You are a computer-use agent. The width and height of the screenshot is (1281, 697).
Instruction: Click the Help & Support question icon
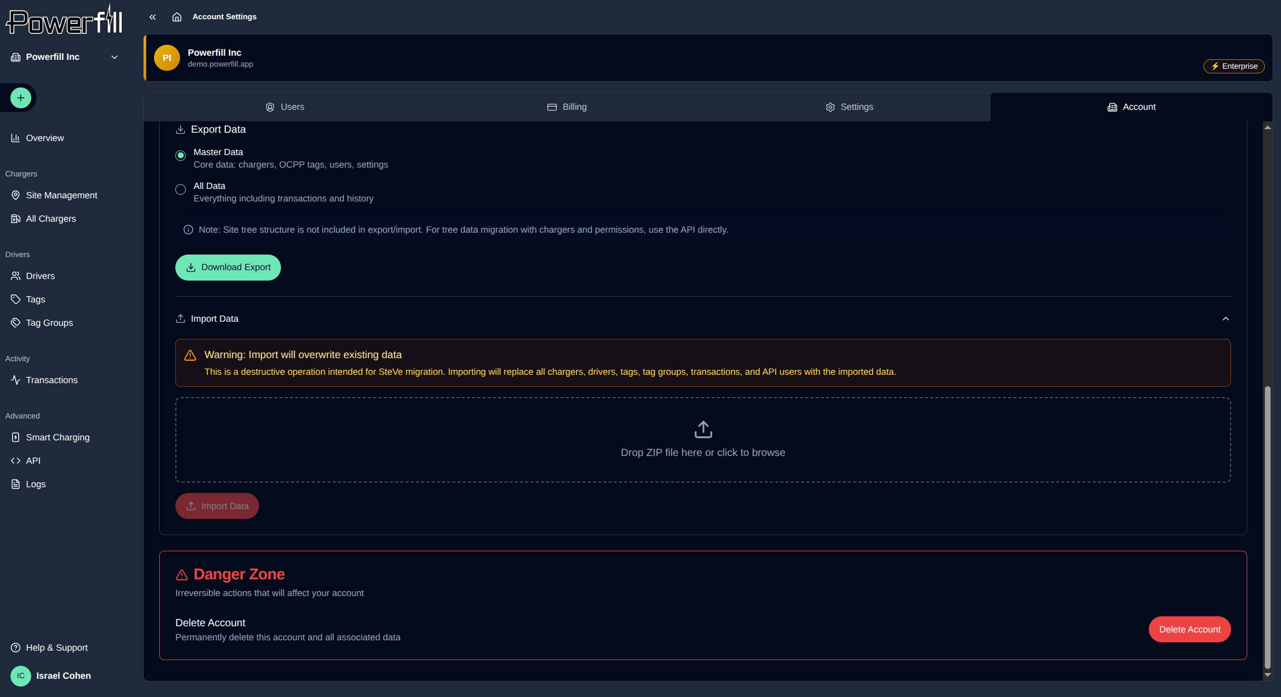[16, 648]
